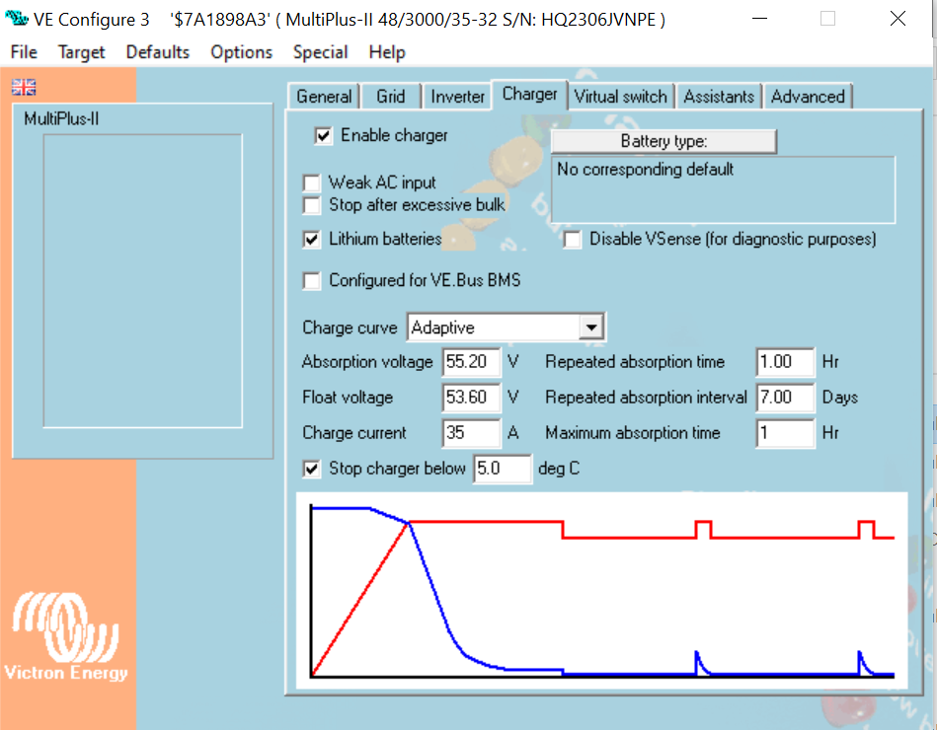
Task: Uncheck the Lithium batteries checkbox
Action: [311, 240]
